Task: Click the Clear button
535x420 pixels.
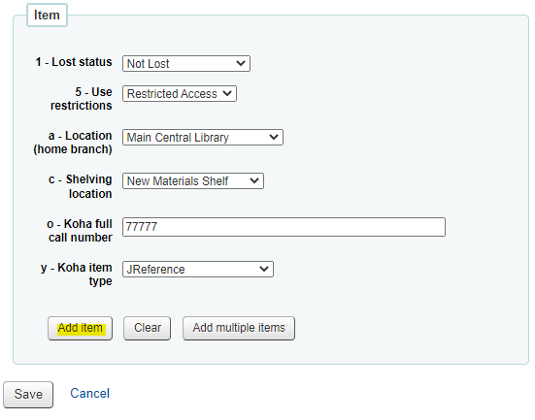Action: point(147,328)
